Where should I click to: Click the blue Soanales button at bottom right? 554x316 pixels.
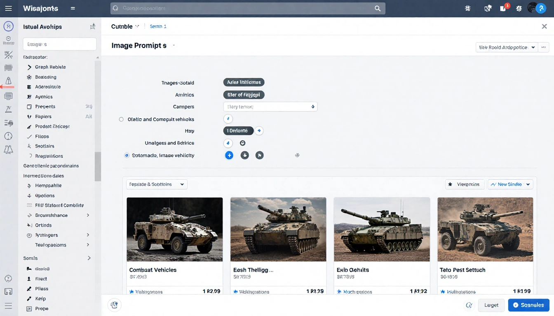[528, 305]
